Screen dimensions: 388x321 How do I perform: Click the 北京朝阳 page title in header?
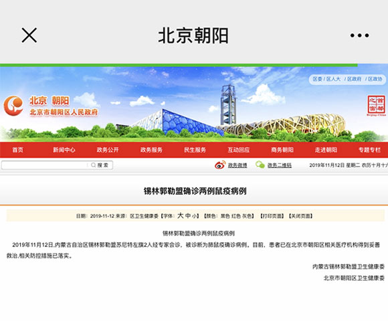[x=193, y=35]
